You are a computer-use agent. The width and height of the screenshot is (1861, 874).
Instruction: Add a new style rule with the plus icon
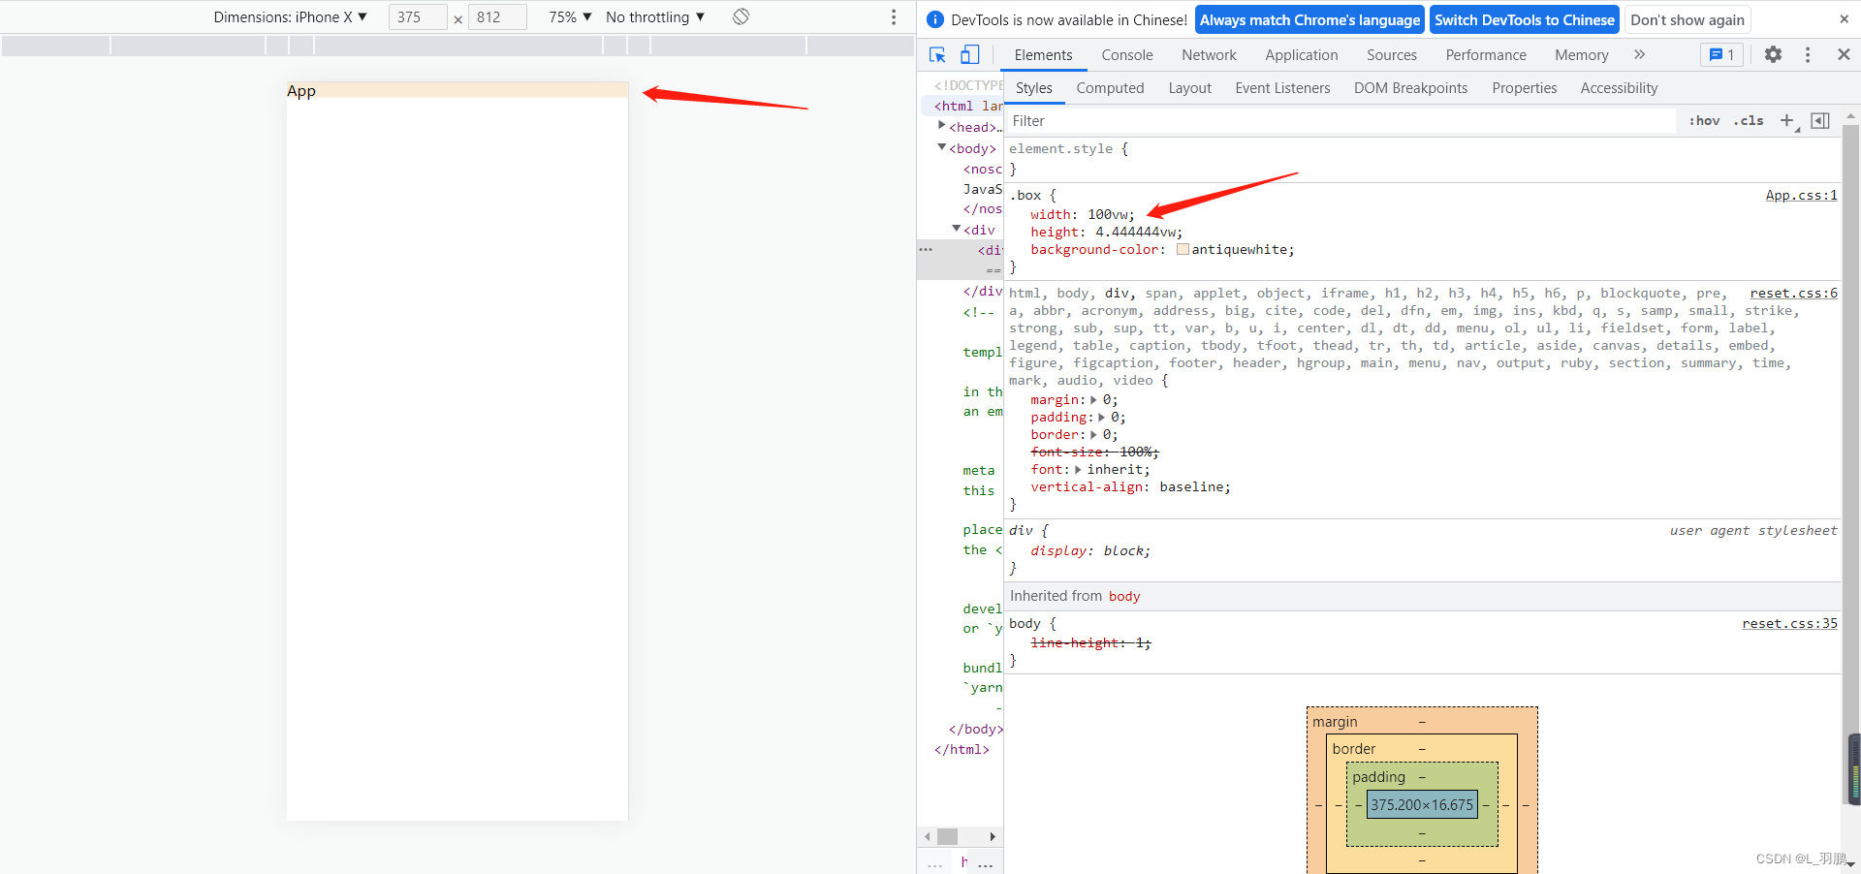coord(1787,120)
